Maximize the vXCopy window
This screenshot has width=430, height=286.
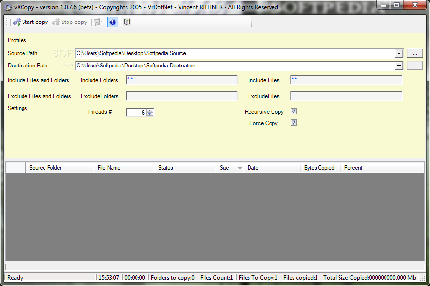(x=397, y=5)
